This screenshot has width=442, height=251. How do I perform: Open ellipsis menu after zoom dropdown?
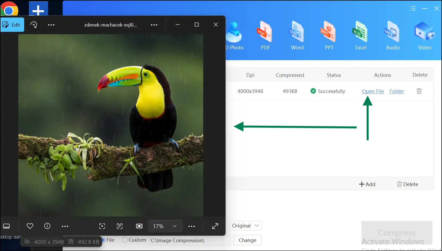(x=192, y=226)
